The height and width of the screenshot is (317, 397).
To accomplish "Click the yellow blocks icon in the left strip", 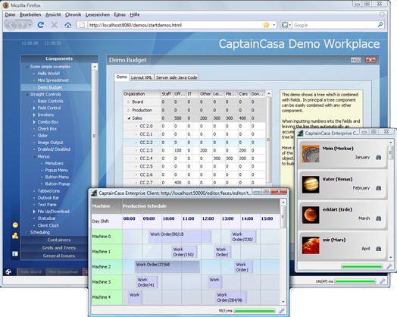I will (15, 236).
